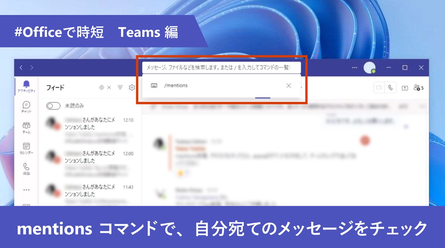Toggle the 未読のみ (unread only) switch

pos(53,106)
